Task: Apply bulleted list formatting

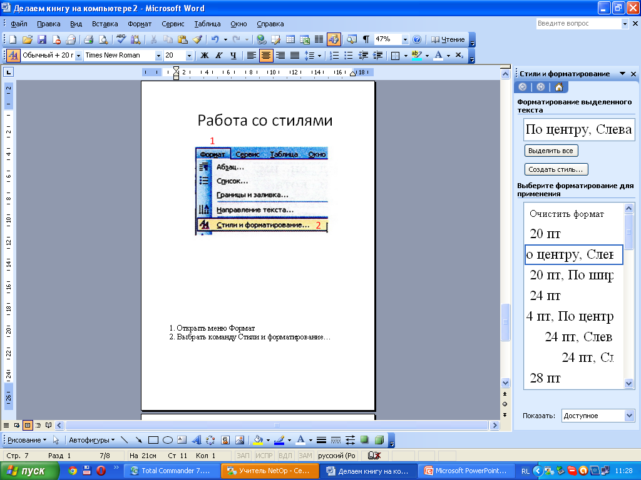Action: click(x=348, y=56)
